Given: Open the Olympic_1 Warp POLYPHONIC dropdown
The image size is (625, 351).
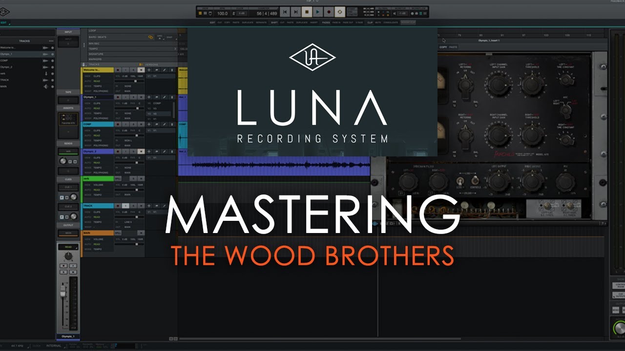Looking at the screenshot, I should 101,118.
